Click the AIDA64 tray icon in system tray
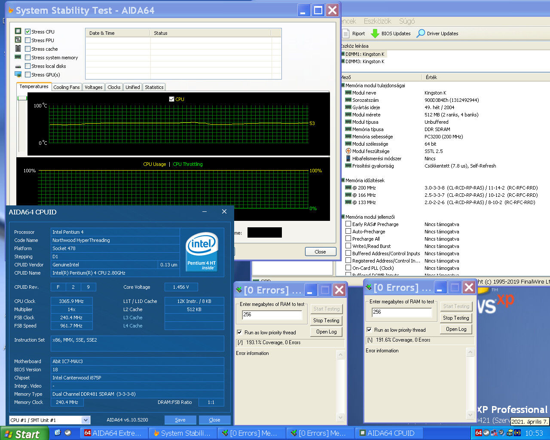The width and height of the screenshot is (550, 440). [479, 433]
